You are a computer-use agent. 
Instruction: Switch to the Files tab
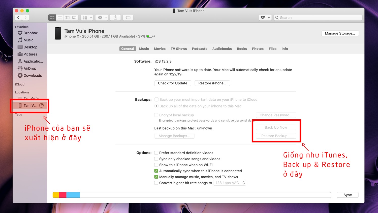(272, 49)
